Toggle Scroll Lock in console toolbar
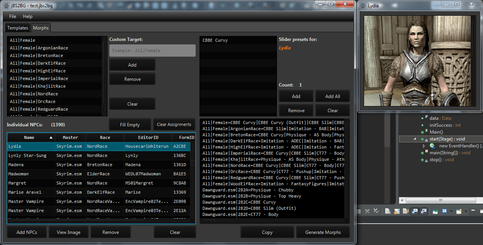Image resolution: width=483 pixels, height=245 pixels. point(397,211)
